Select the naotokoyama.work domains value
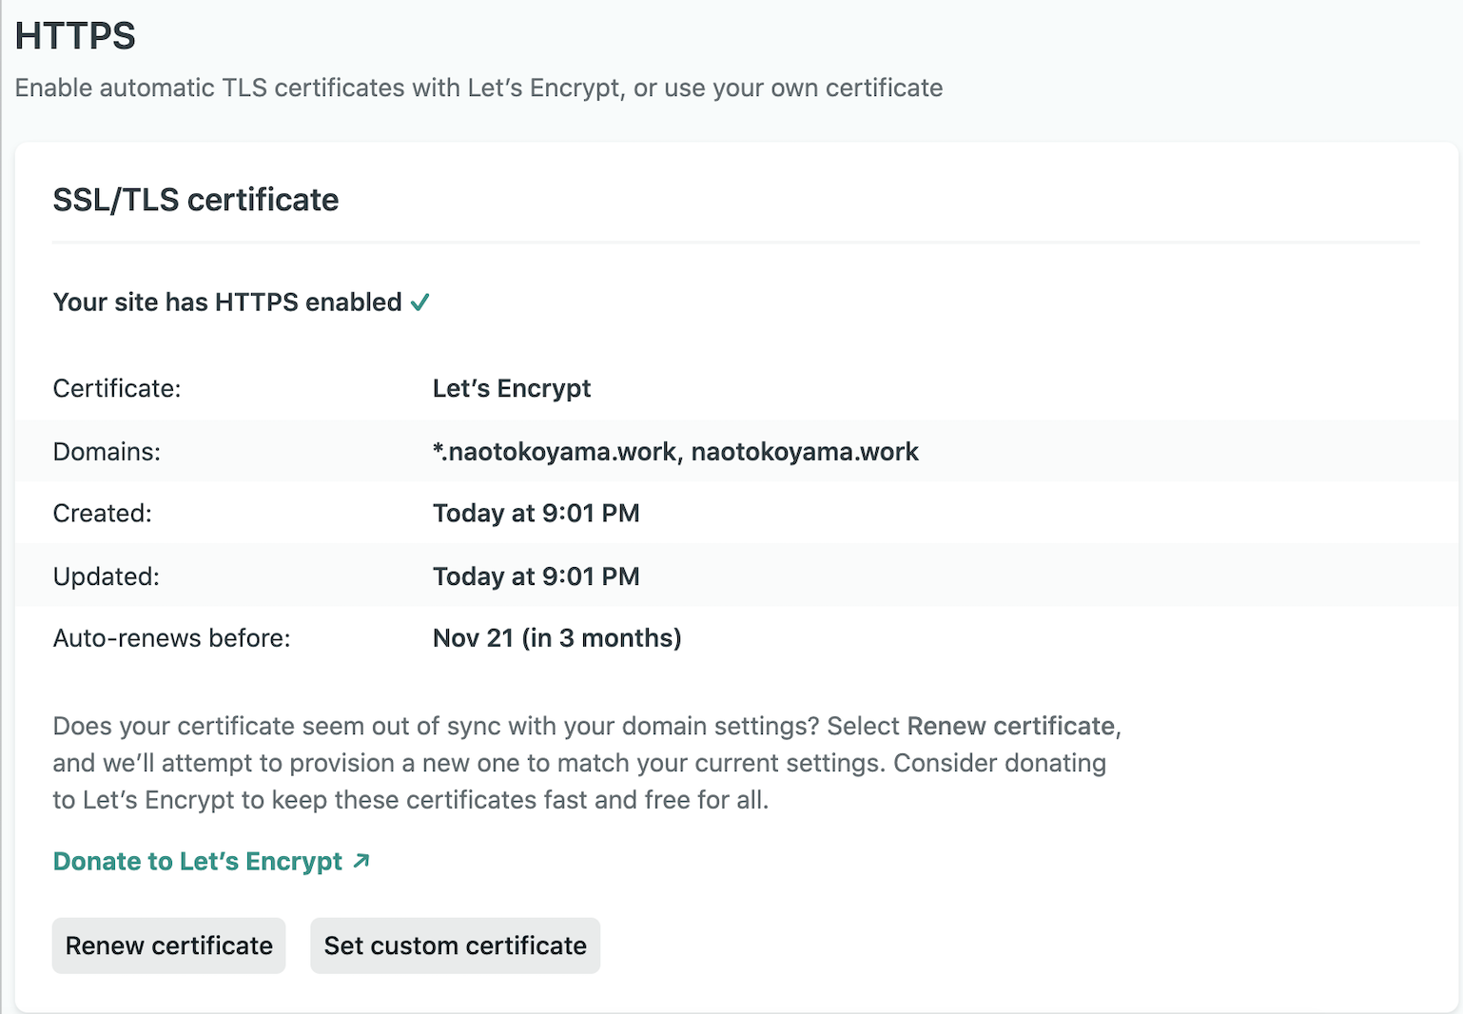 pos(675,451)
